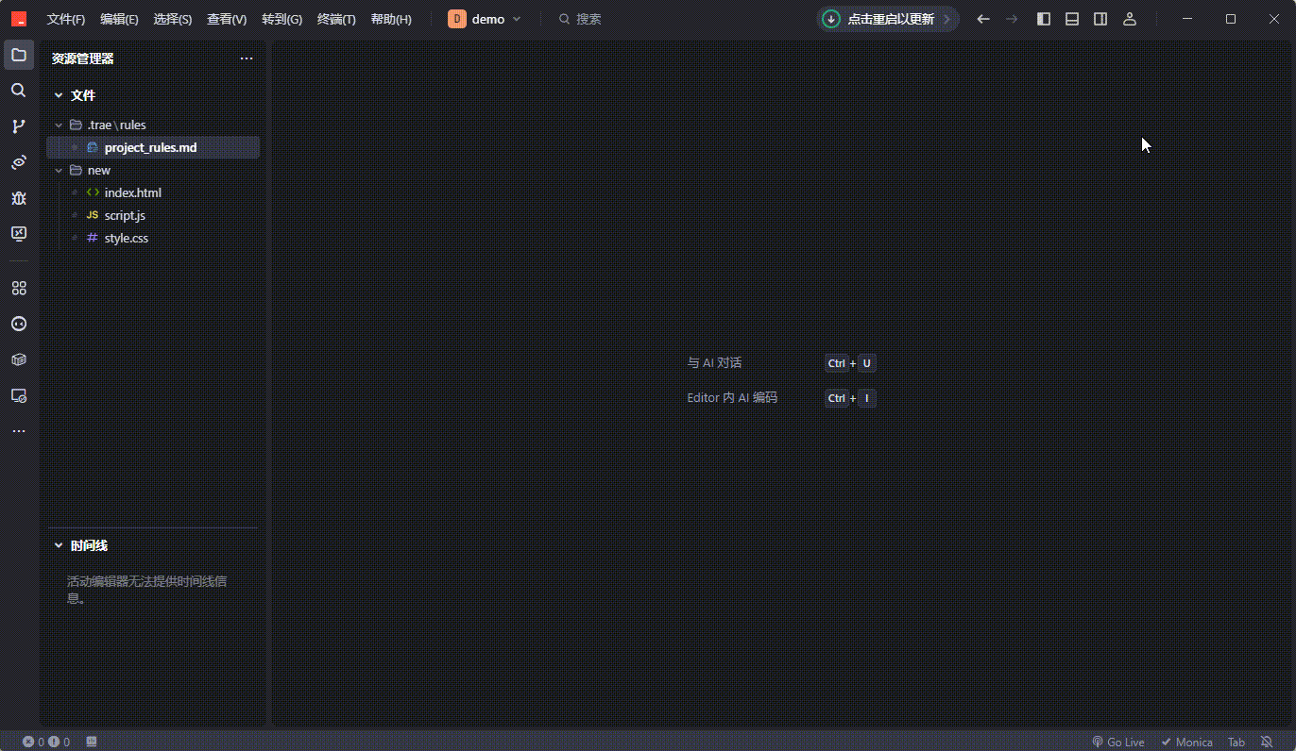This screenshot has height=751, width=1296.
Task: Click the status bar book icon
Action: tap(92, 743)
